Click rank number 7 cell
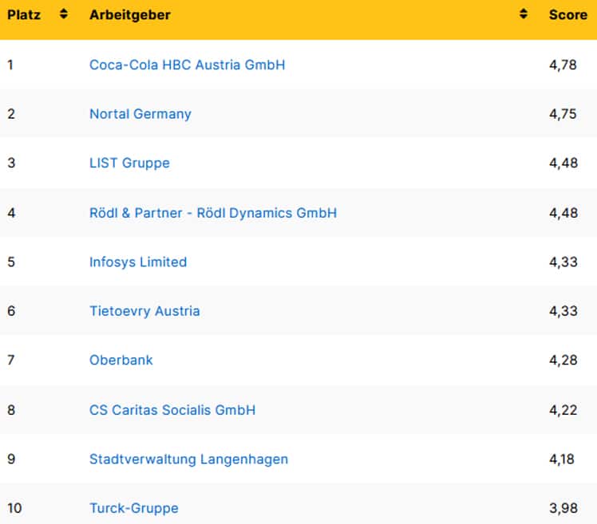This screenshot has height=524, width=597. coord(11,360)
